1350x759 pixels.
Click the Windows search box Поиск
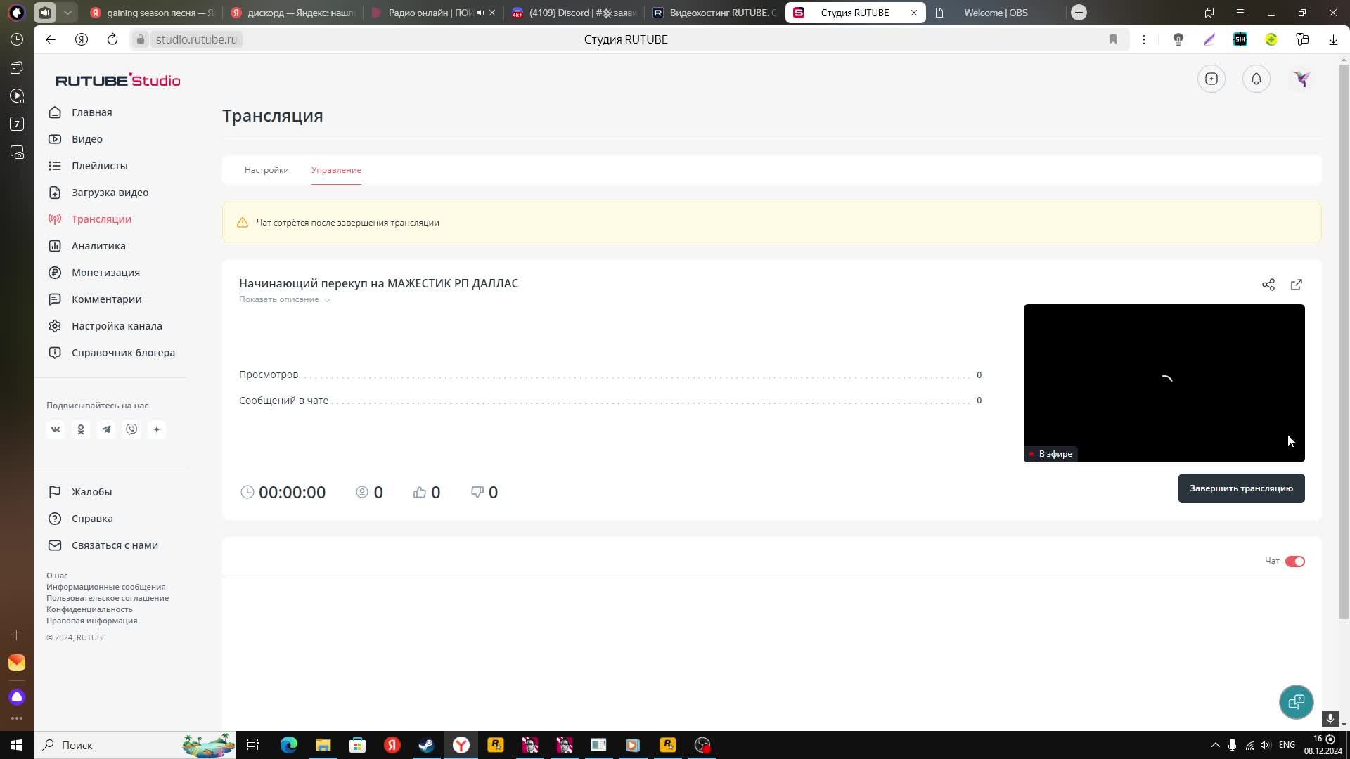pos(135,745)
